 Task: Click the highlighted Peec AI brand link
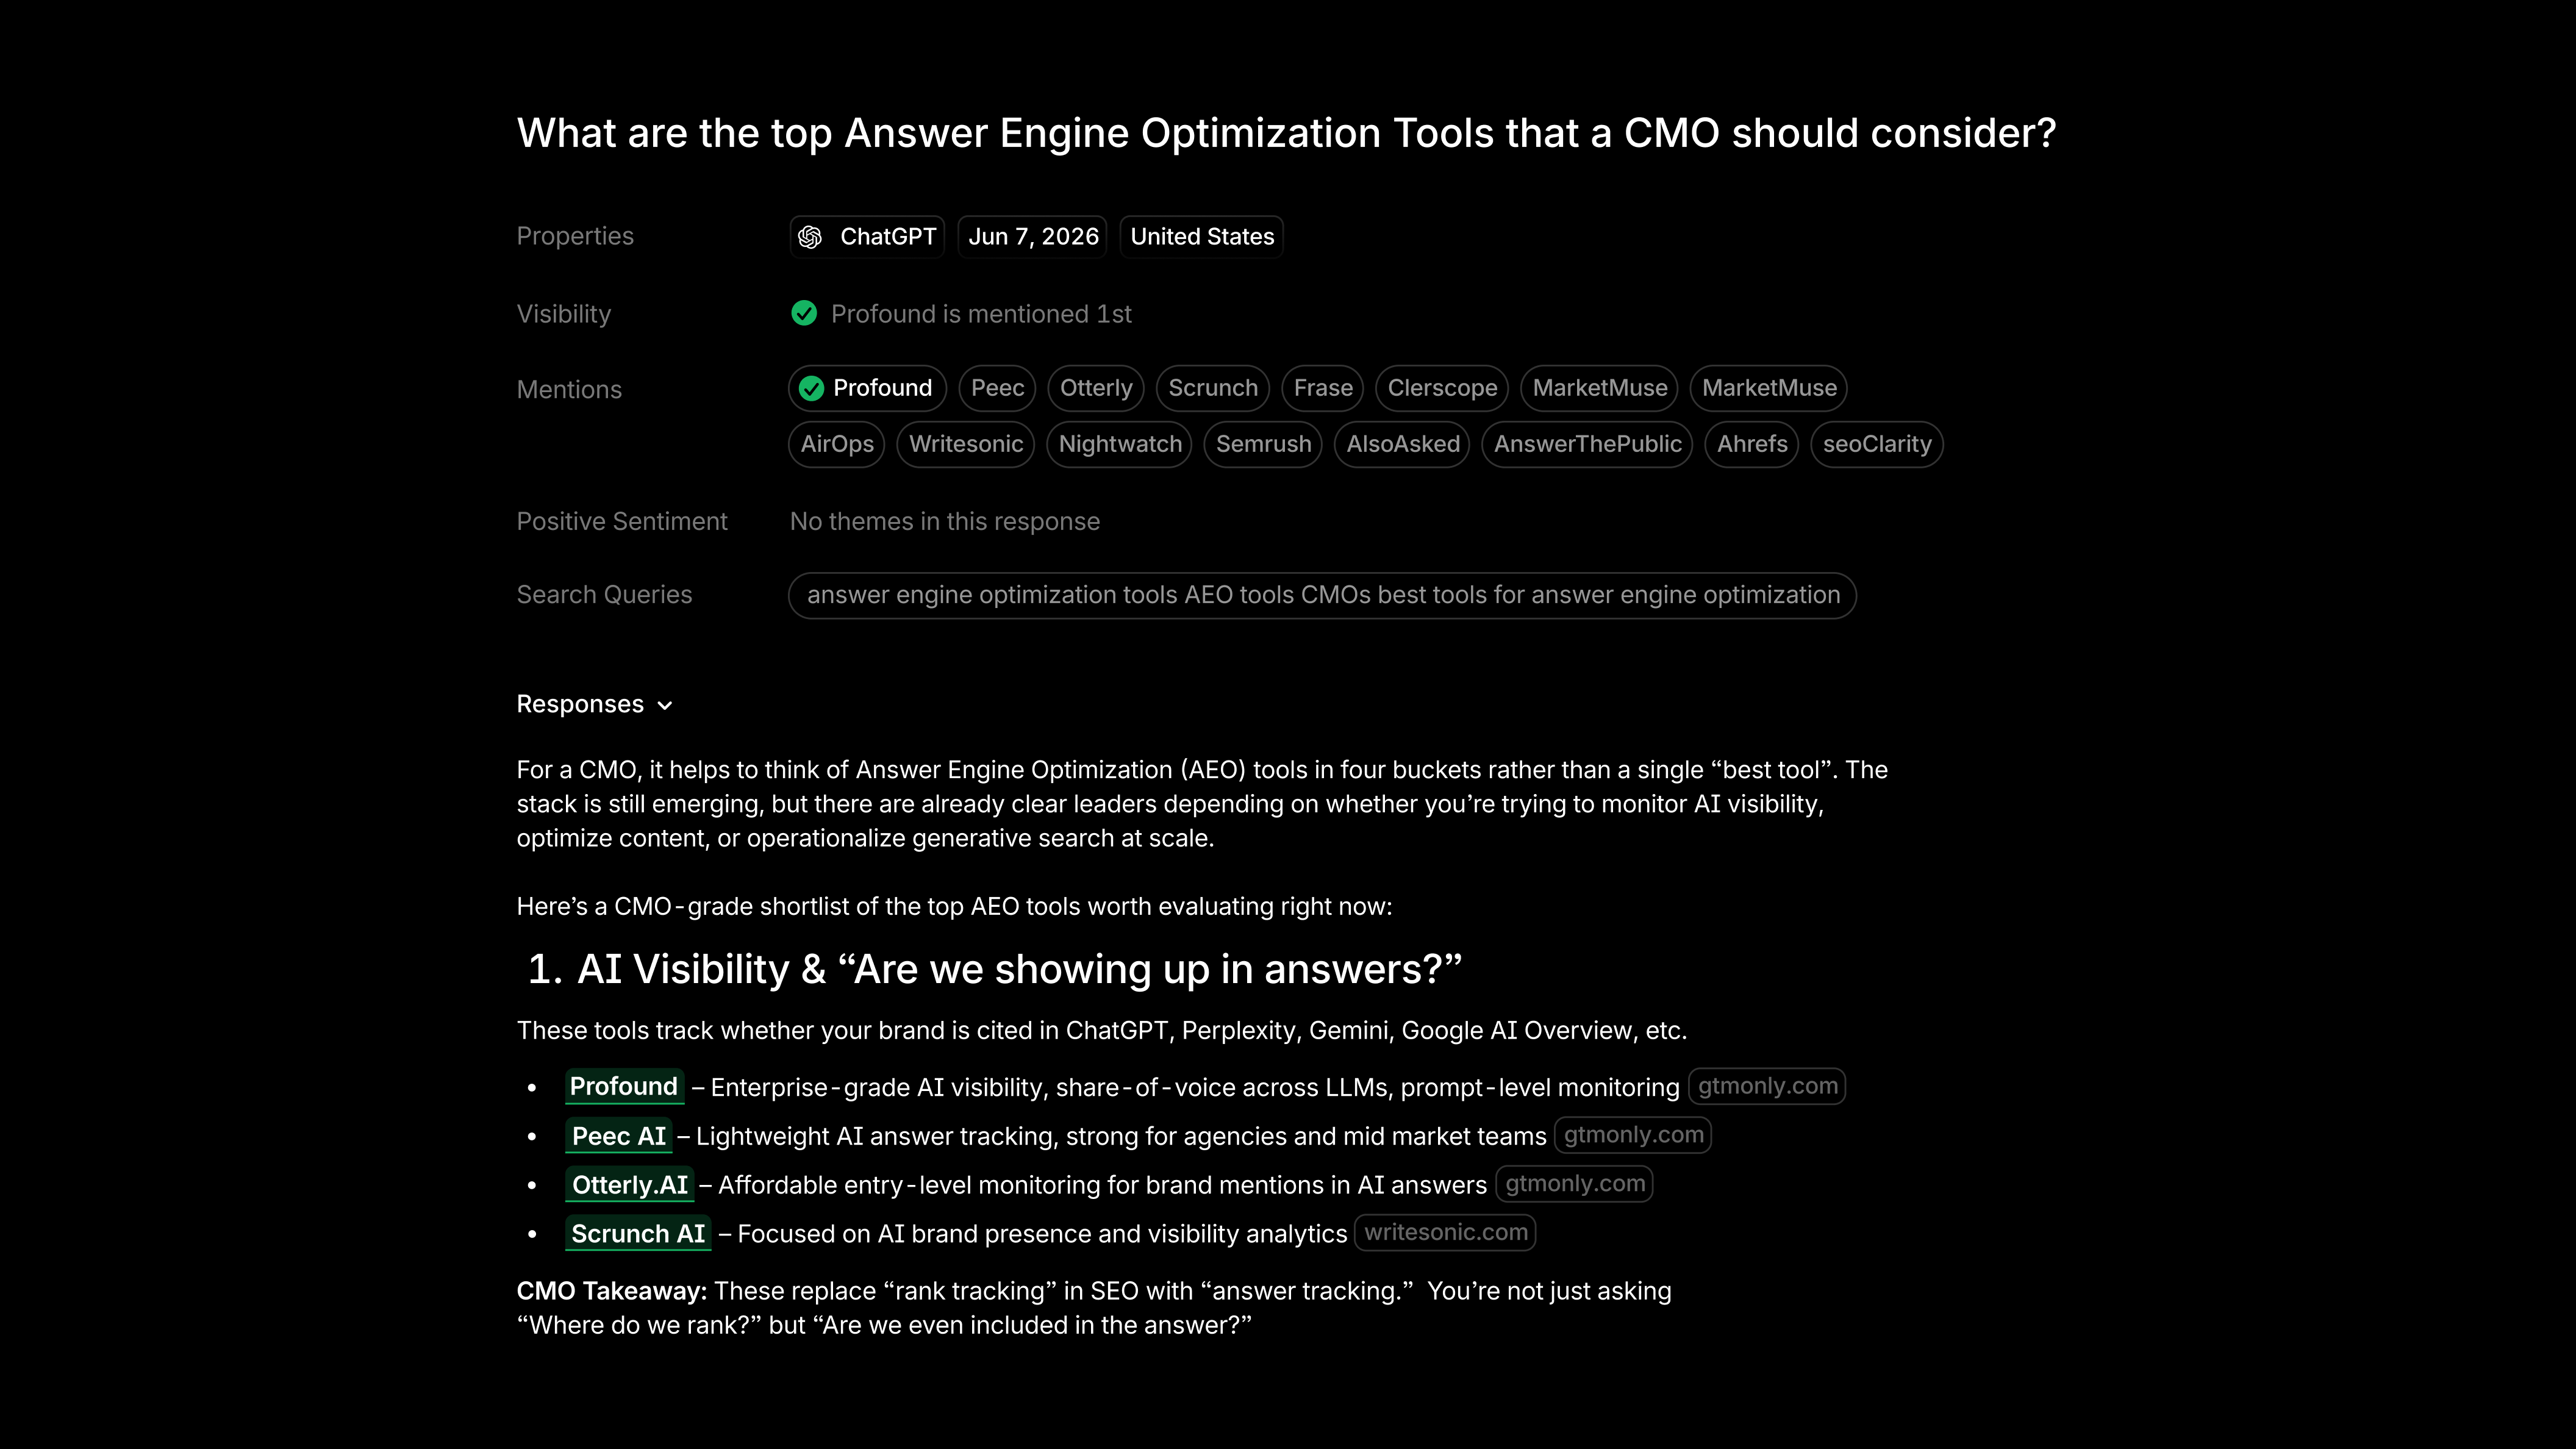click(619, 1136)
